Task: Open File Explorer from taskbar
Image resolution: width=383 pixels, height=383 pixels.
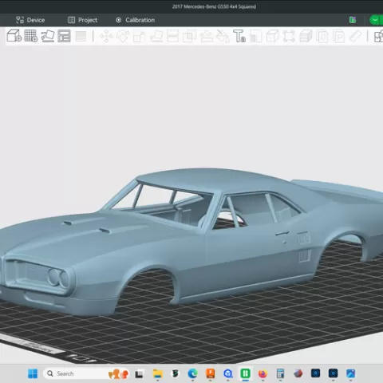Action: [x=157, y=373]
